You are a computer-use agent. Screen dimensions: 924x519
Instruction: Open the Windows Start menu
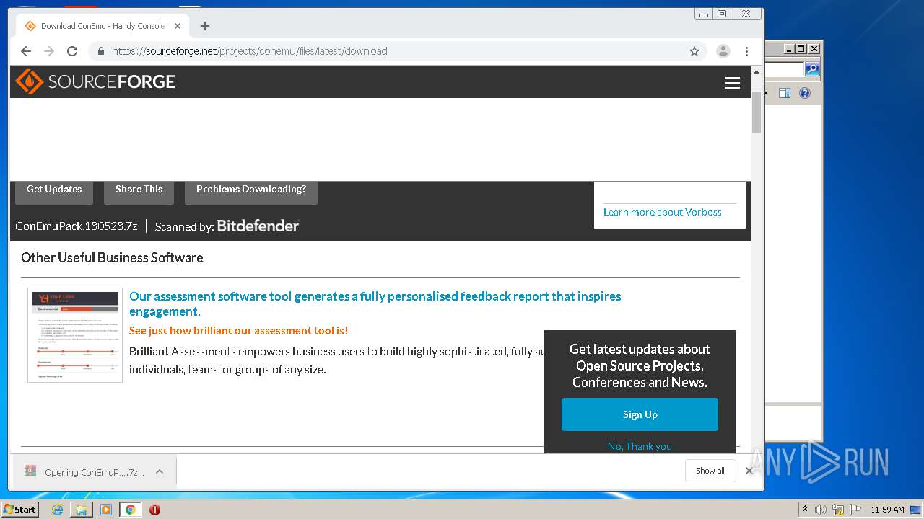tap(19, 510)
